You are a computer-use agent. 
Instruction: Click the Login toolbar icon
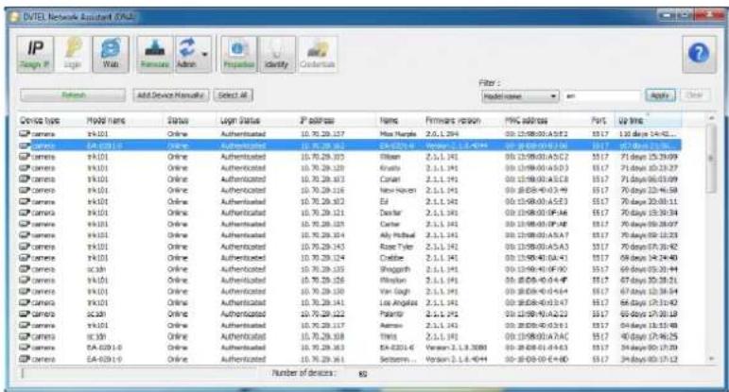[x=73, y=55]
